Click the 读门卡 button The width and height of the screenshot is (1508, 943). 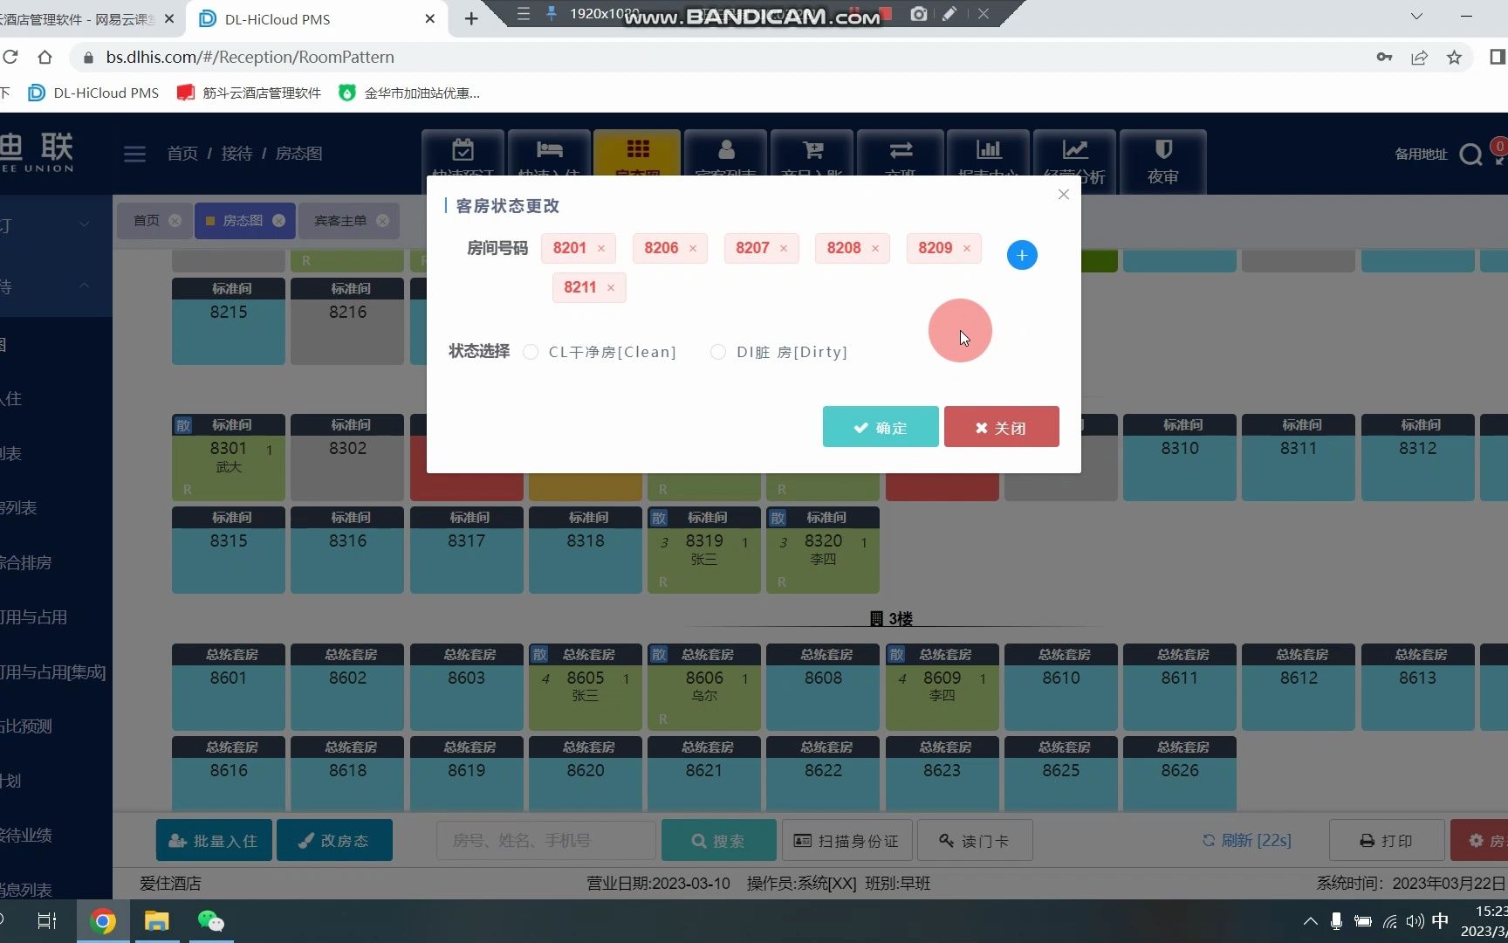click(x=975, y=840)
